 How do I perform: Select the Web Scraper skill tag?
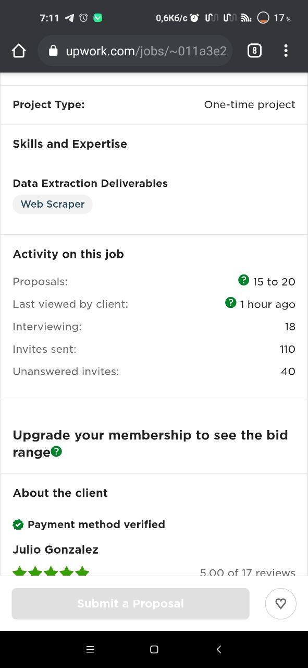point(53,204)
